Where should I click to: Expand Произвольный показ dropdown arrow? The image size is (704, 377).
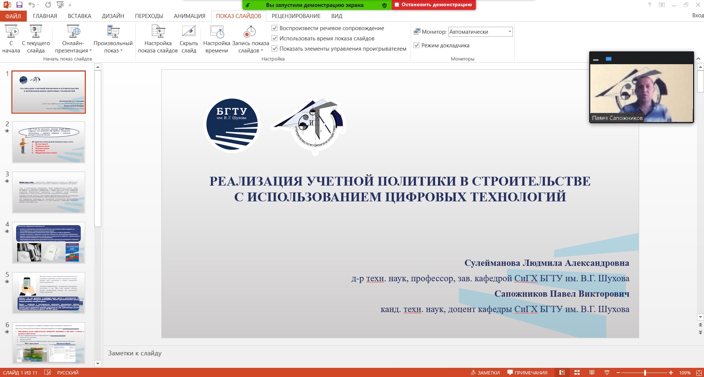point(121,51)
